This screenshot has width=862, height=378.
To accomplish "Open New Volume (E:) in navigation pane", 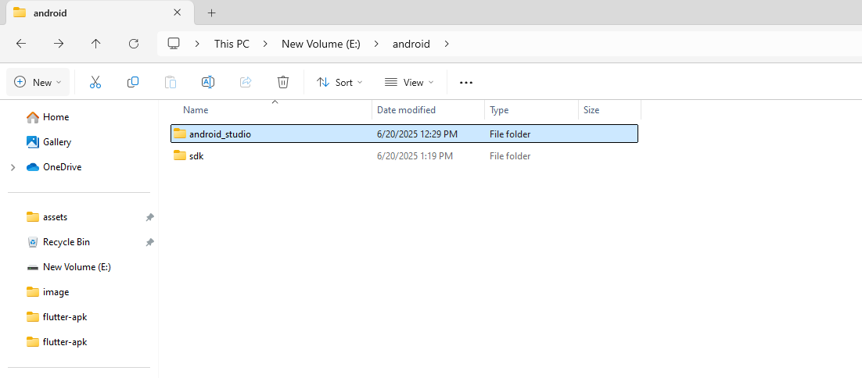I will coord(70,267).
